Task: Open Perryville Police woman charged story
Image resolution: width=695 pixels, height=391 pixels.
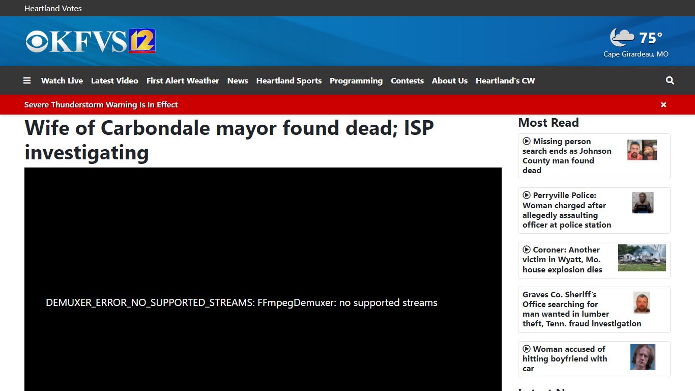Action: click(x=567, y=210)
